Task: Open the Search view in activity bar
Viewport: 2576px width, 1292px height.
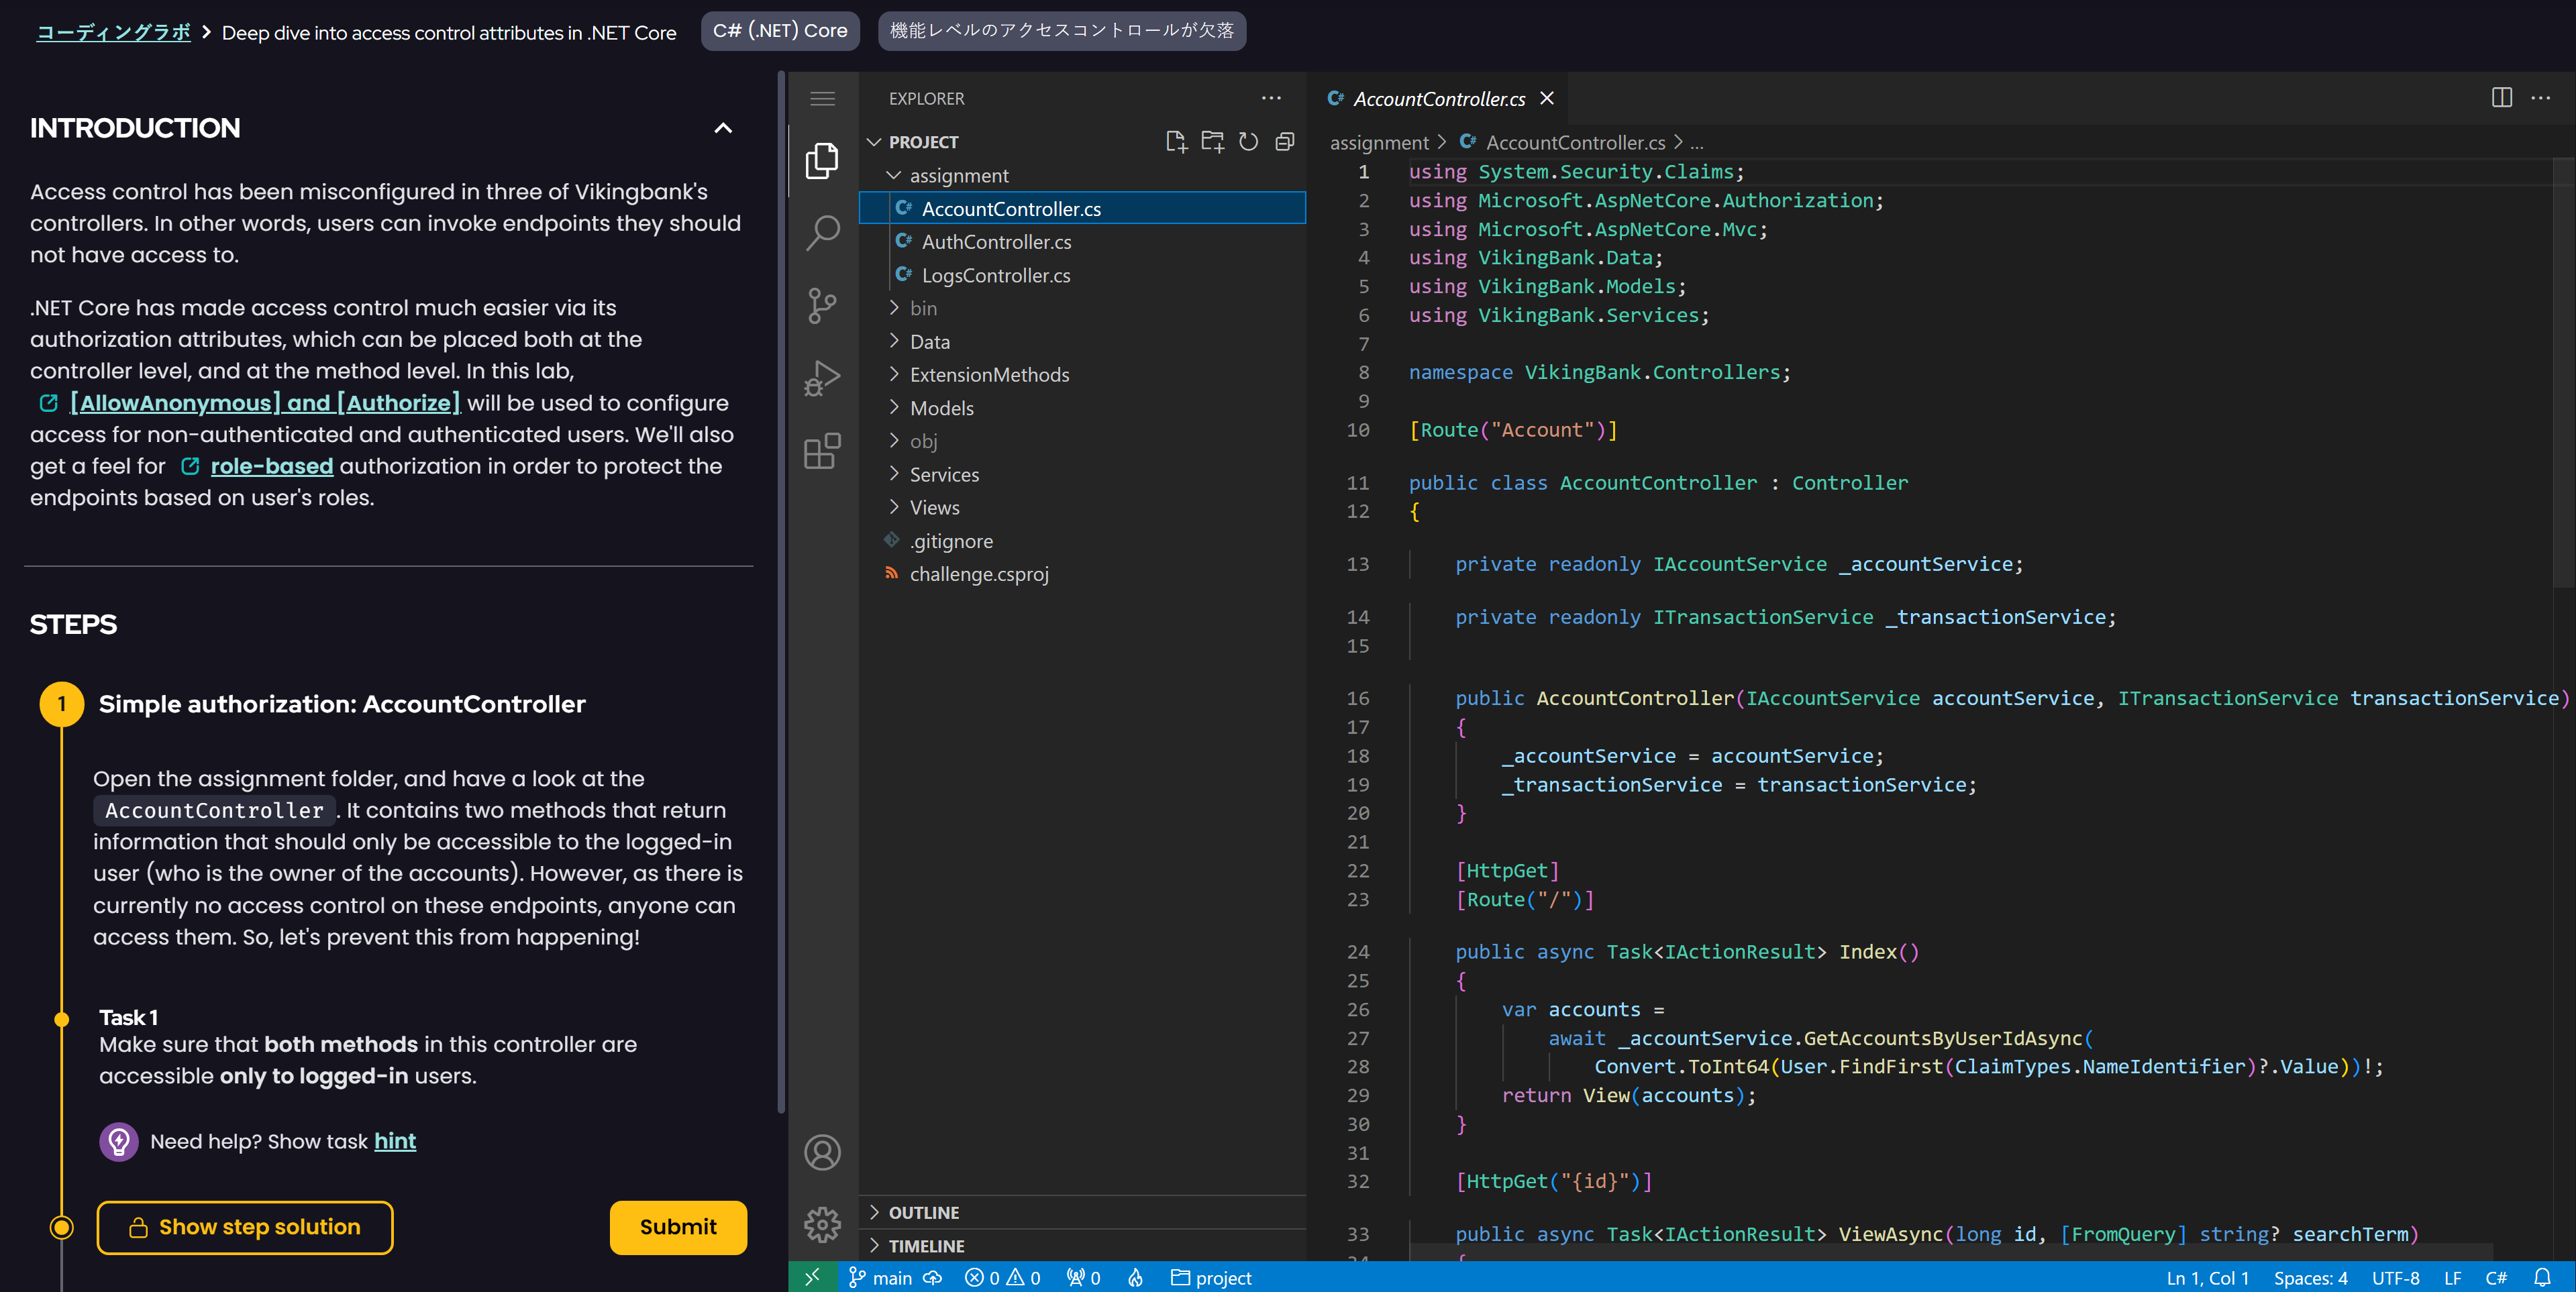Action: click(x=822, y=233)
